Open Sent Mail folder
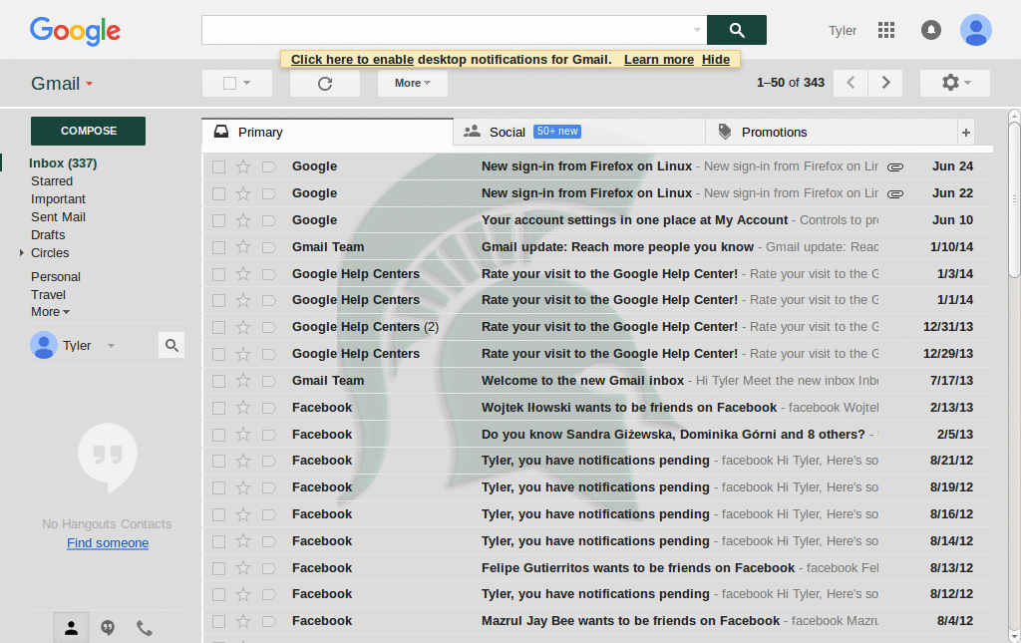This screenshot has width=1021, height=643. (58, 216)
